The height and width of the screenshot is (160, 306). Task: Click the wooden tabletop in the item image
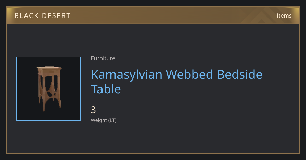pyautogui.click(x=49, y=68)
